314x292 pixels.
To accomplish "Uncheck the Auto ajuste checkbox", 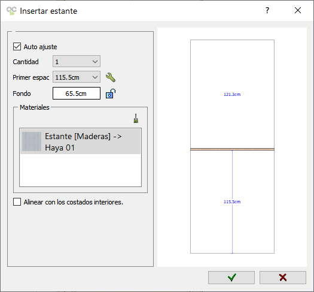I will coord(17,47).
